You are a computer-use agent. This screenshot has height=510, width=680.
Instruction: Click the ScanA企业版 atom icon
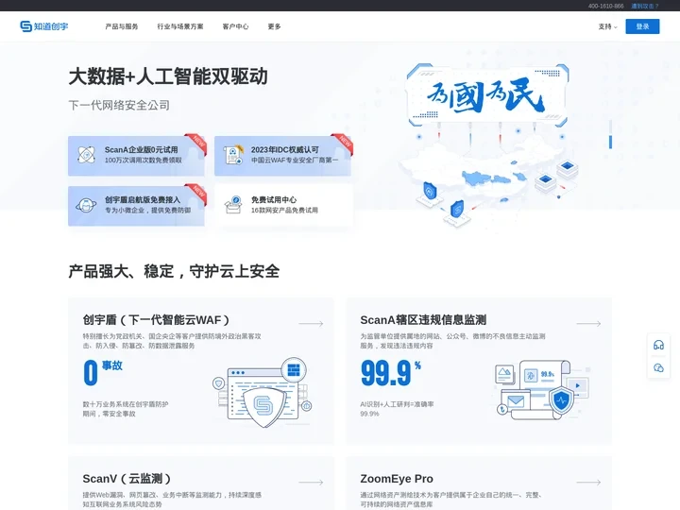86,155
